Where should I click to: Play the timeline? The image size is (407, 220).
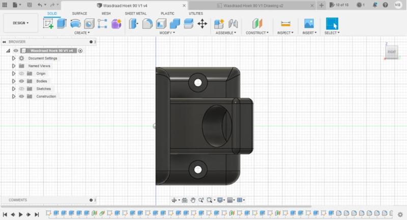click(x=20, y=214)
